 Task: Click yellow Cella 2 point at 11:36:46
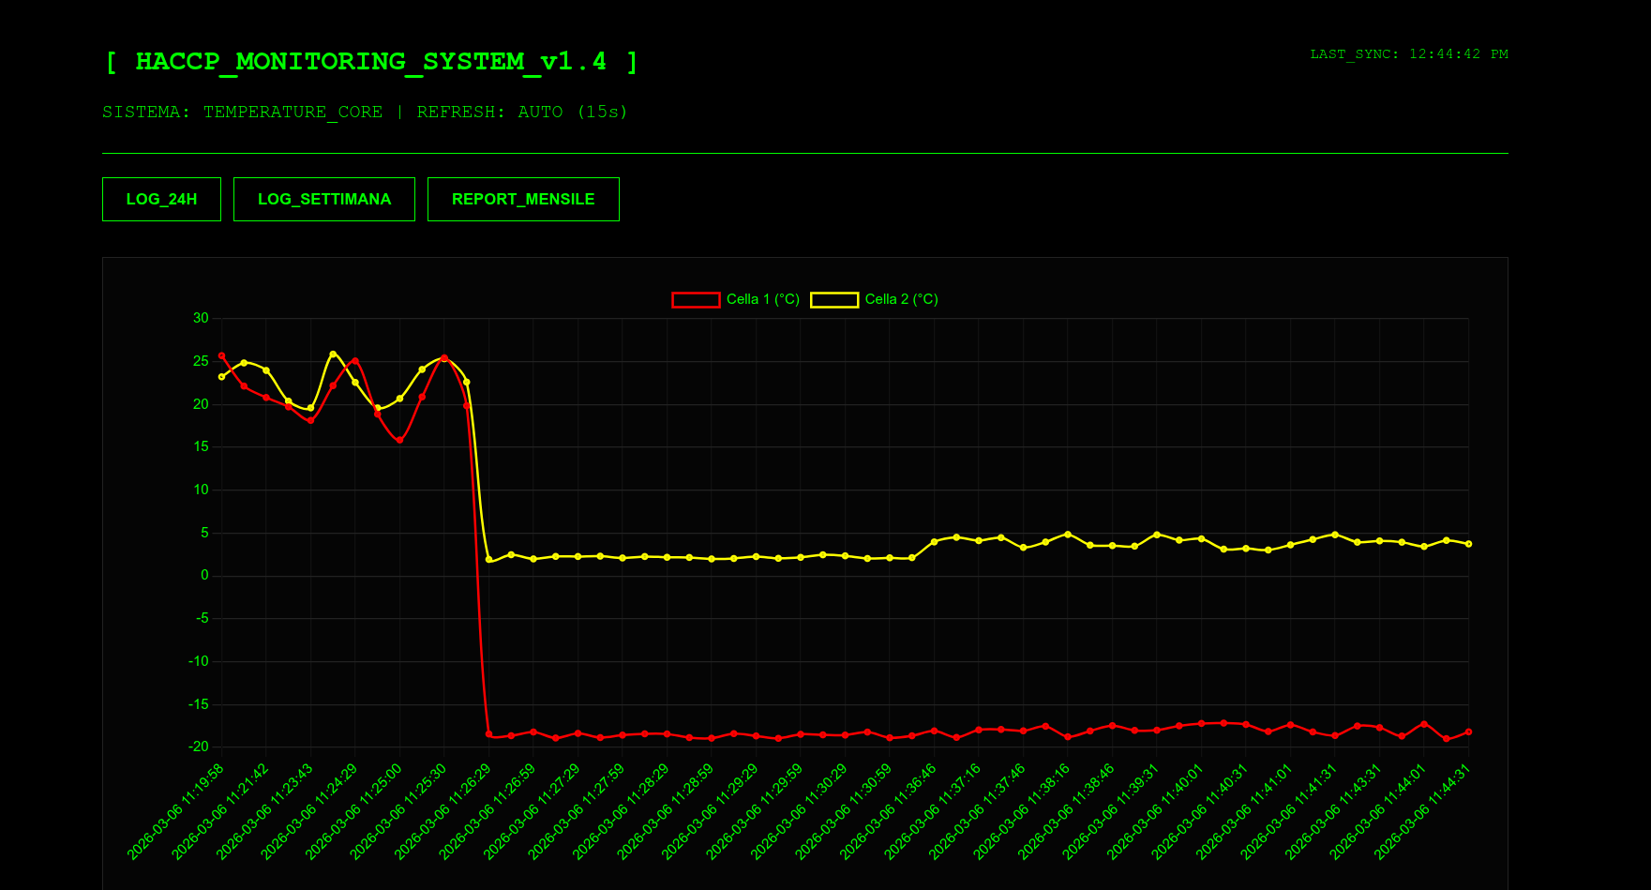(934, 542)
